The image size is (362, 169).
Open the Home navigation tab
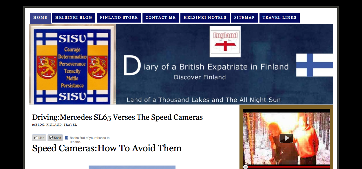pyautogui.click(x=41, y=18)
